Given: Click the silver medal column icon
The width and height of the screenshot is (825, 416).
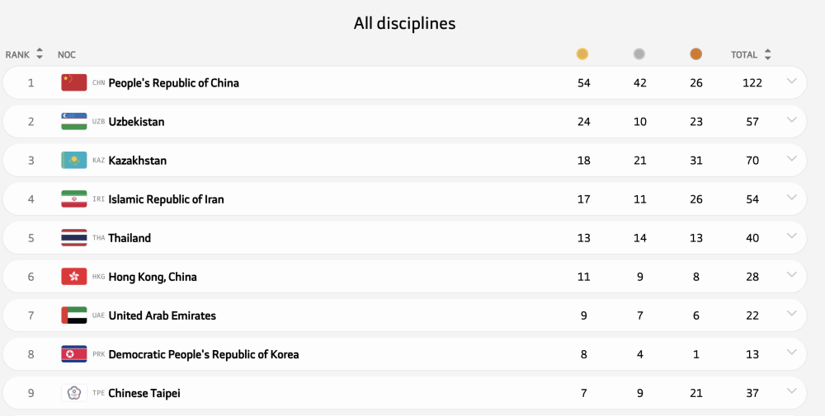Looking at the screenshot, I should click(639, 54).
